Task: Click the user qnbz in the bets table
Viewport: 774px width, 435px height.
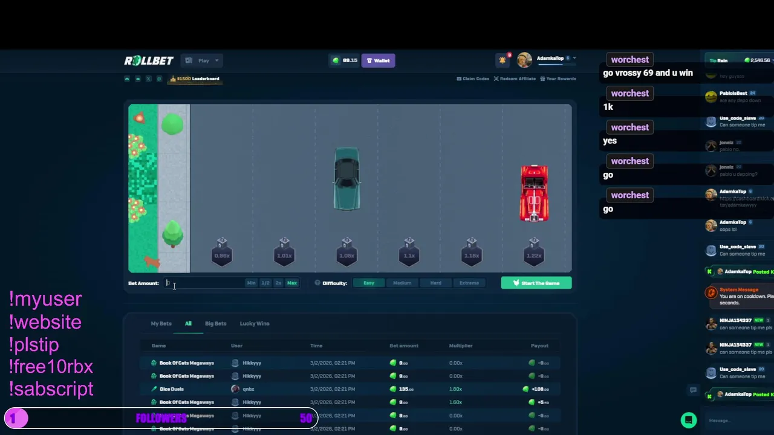Action: pyautogui.click(x=249, y=389)
